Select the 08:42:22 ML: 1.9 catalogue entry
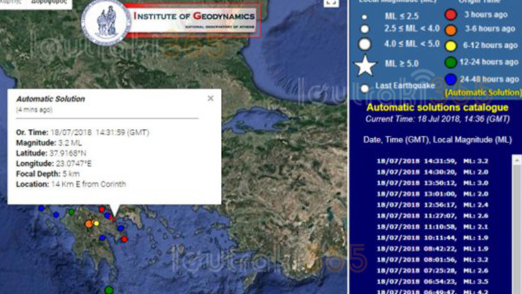Viewport: 522px width, 294px height. (x=432, y=249)
